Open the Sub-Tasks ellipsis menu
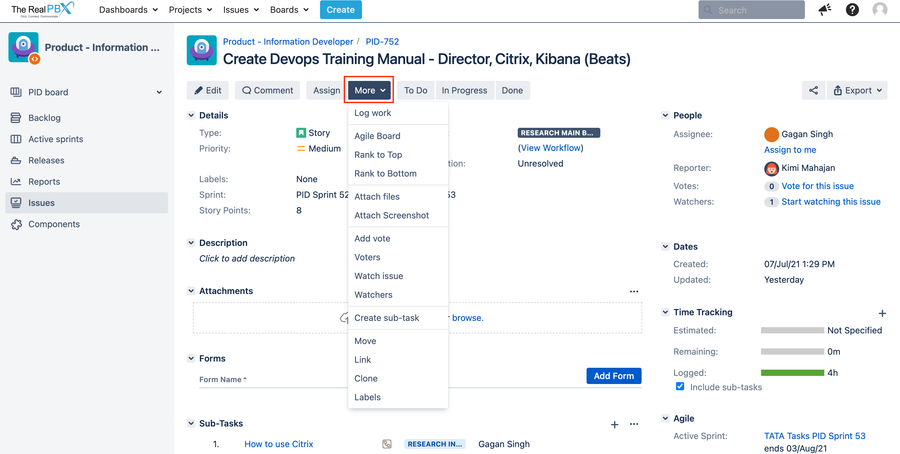Screen dimensions: 900x454 (x=634, y=424)
